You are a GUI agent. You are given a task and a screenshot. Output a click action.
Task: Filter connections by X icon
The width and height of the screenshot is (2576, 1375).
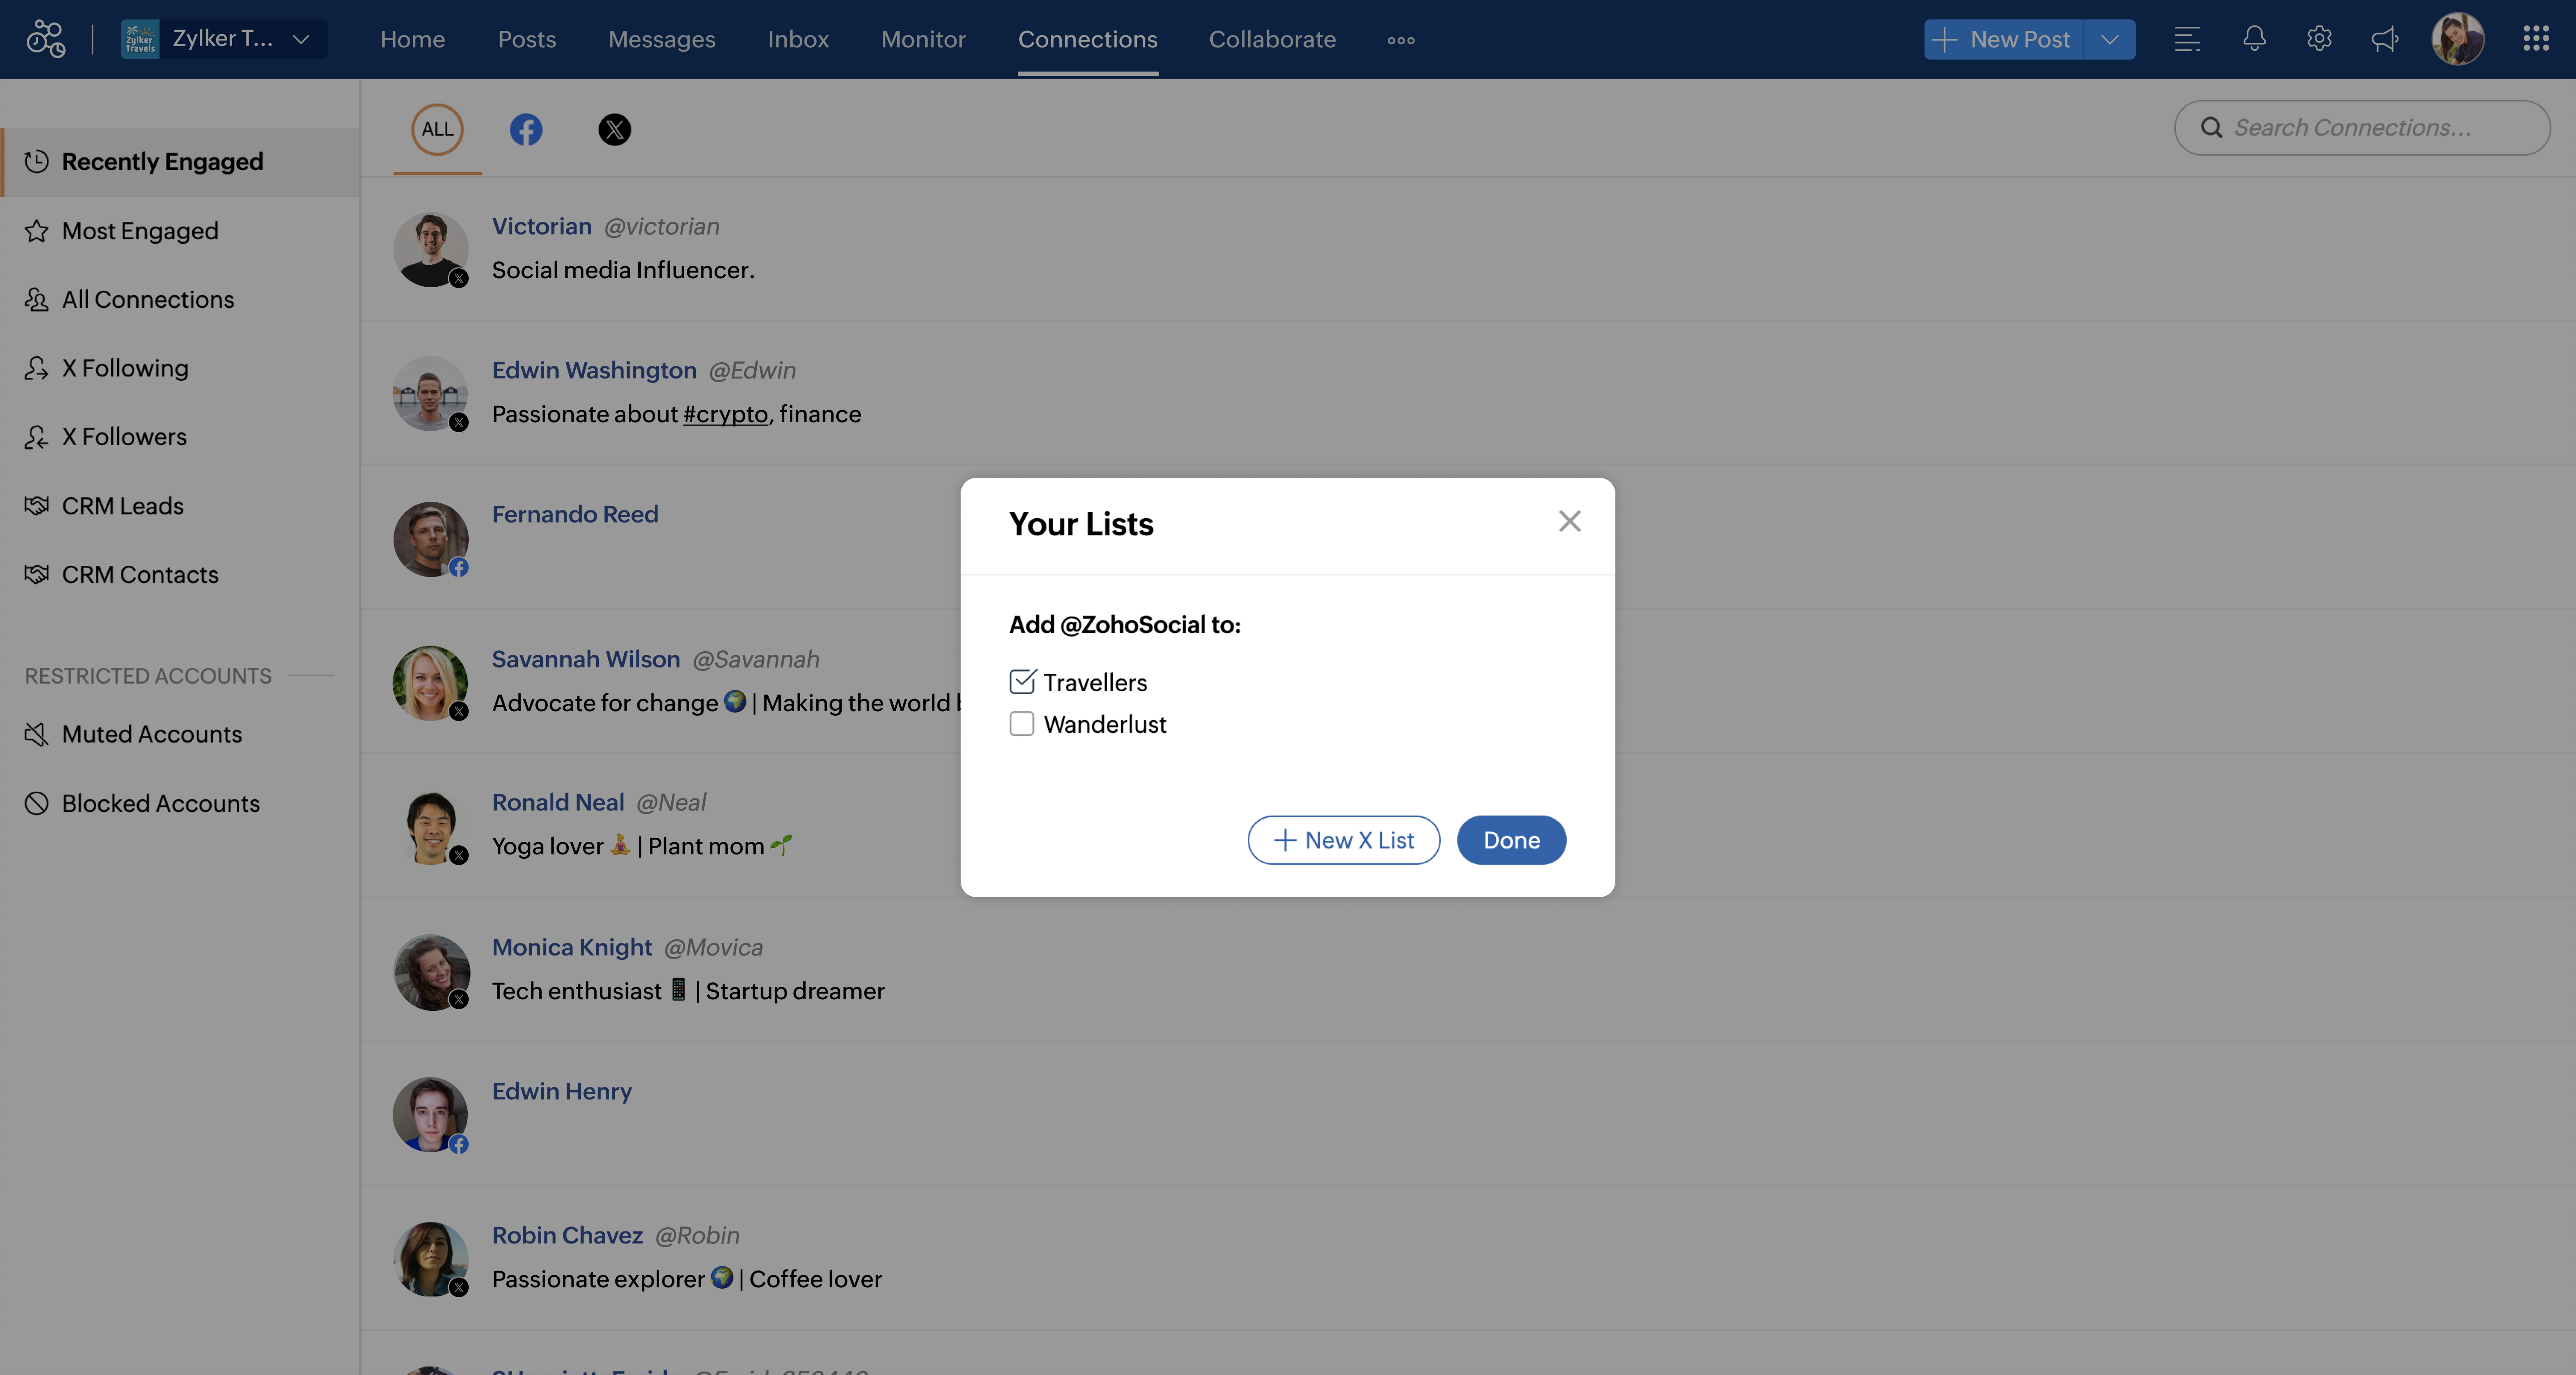pyautogui.click(x=614, y=129)
